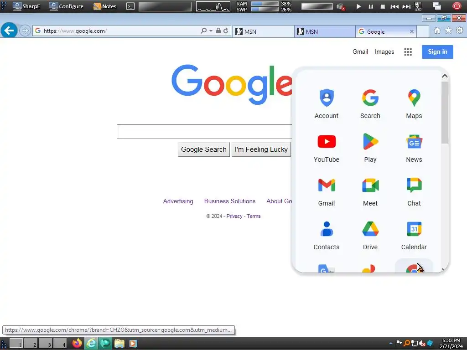Focus the Google search input box
The height and width of the screenshot is (350, 467).
tap(204, 132)
